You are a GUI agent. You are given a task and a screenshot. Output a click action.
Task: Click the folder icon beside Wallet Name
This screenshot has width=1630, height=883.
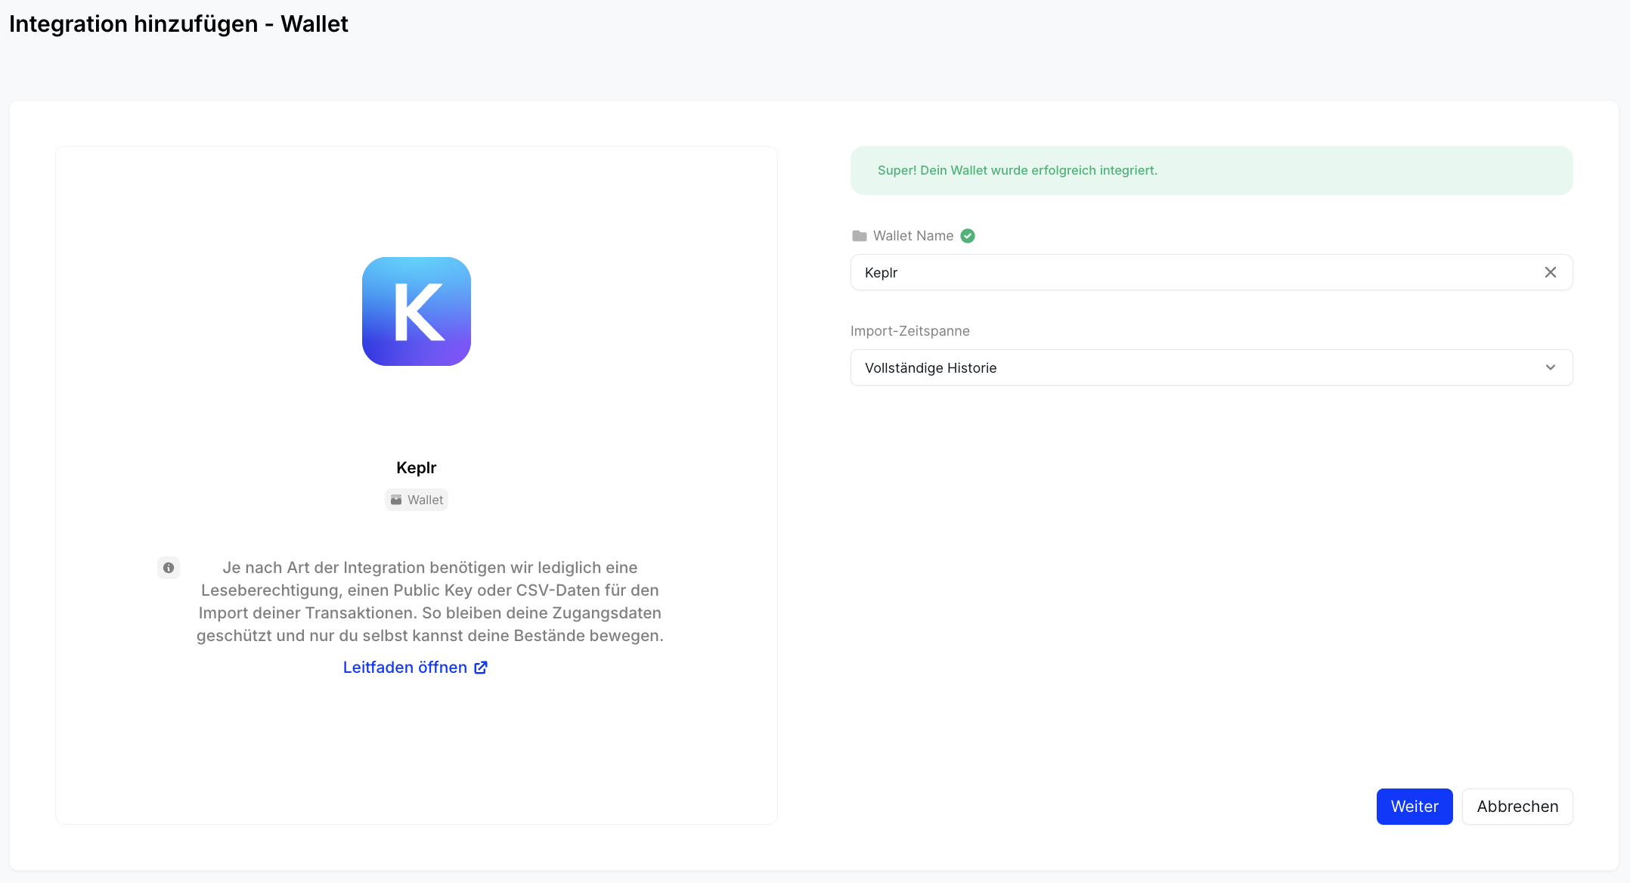click(860, 236)
